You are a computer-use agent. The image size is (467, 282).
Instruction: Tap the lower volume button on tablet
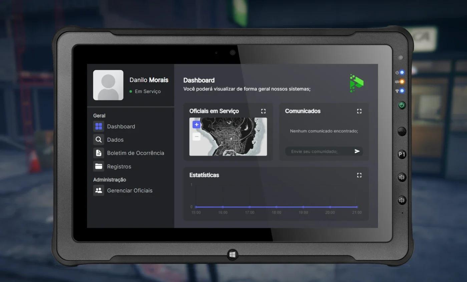point(402,200)
